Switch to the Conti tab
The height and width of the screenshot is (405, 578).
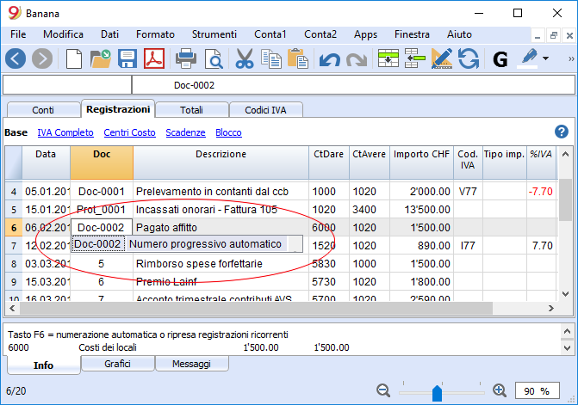[x=43, y=110]
